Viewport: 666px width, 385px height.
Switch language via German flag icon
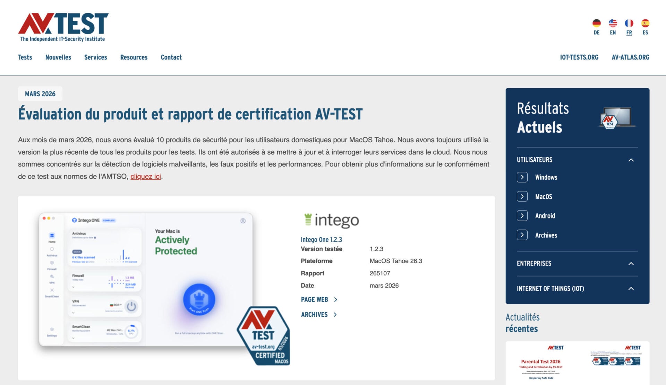coord(596,23)
